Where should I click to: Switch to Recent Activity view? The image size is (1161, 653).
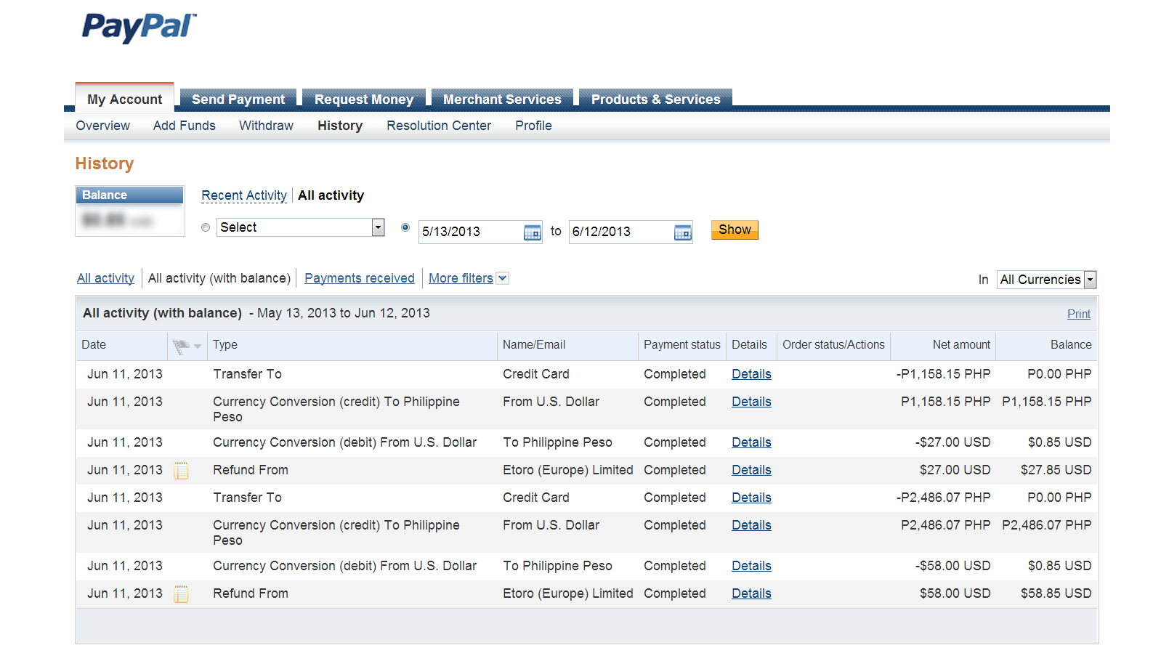coord(244,195)
